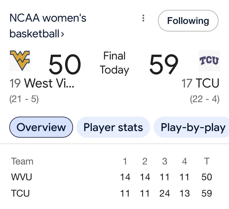
Task: Click TCU's third quarter score 24
Action: pyautogui.click(x=165, y=193)
